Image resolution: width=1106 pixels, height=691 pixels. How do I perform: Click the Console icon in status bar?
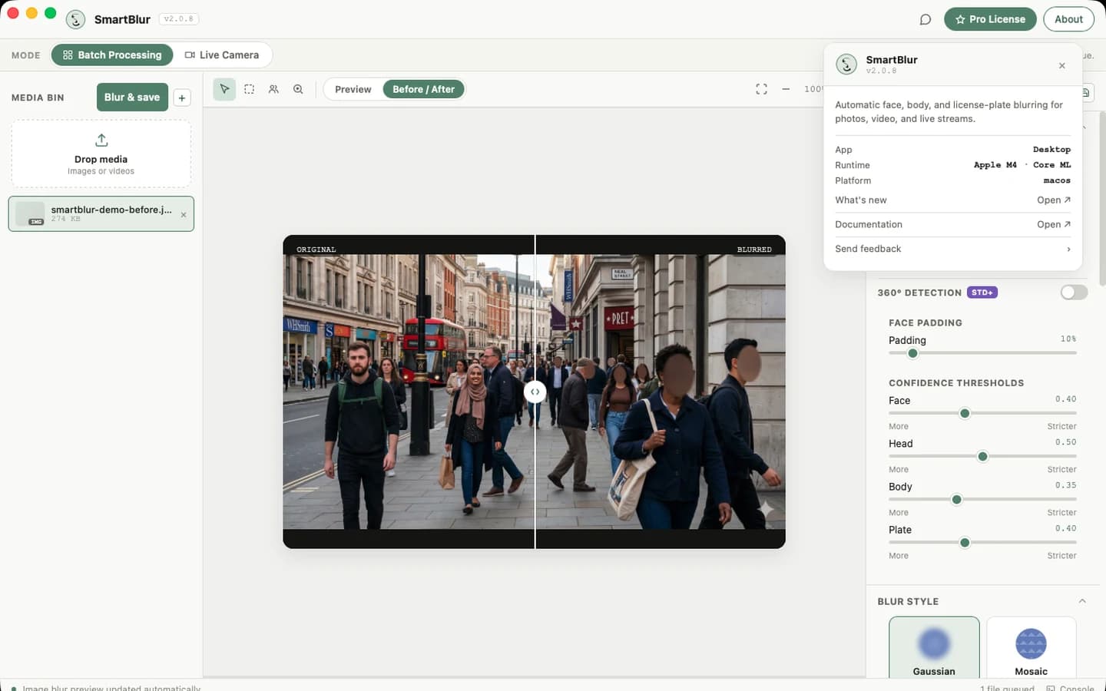pos(1051,688)
